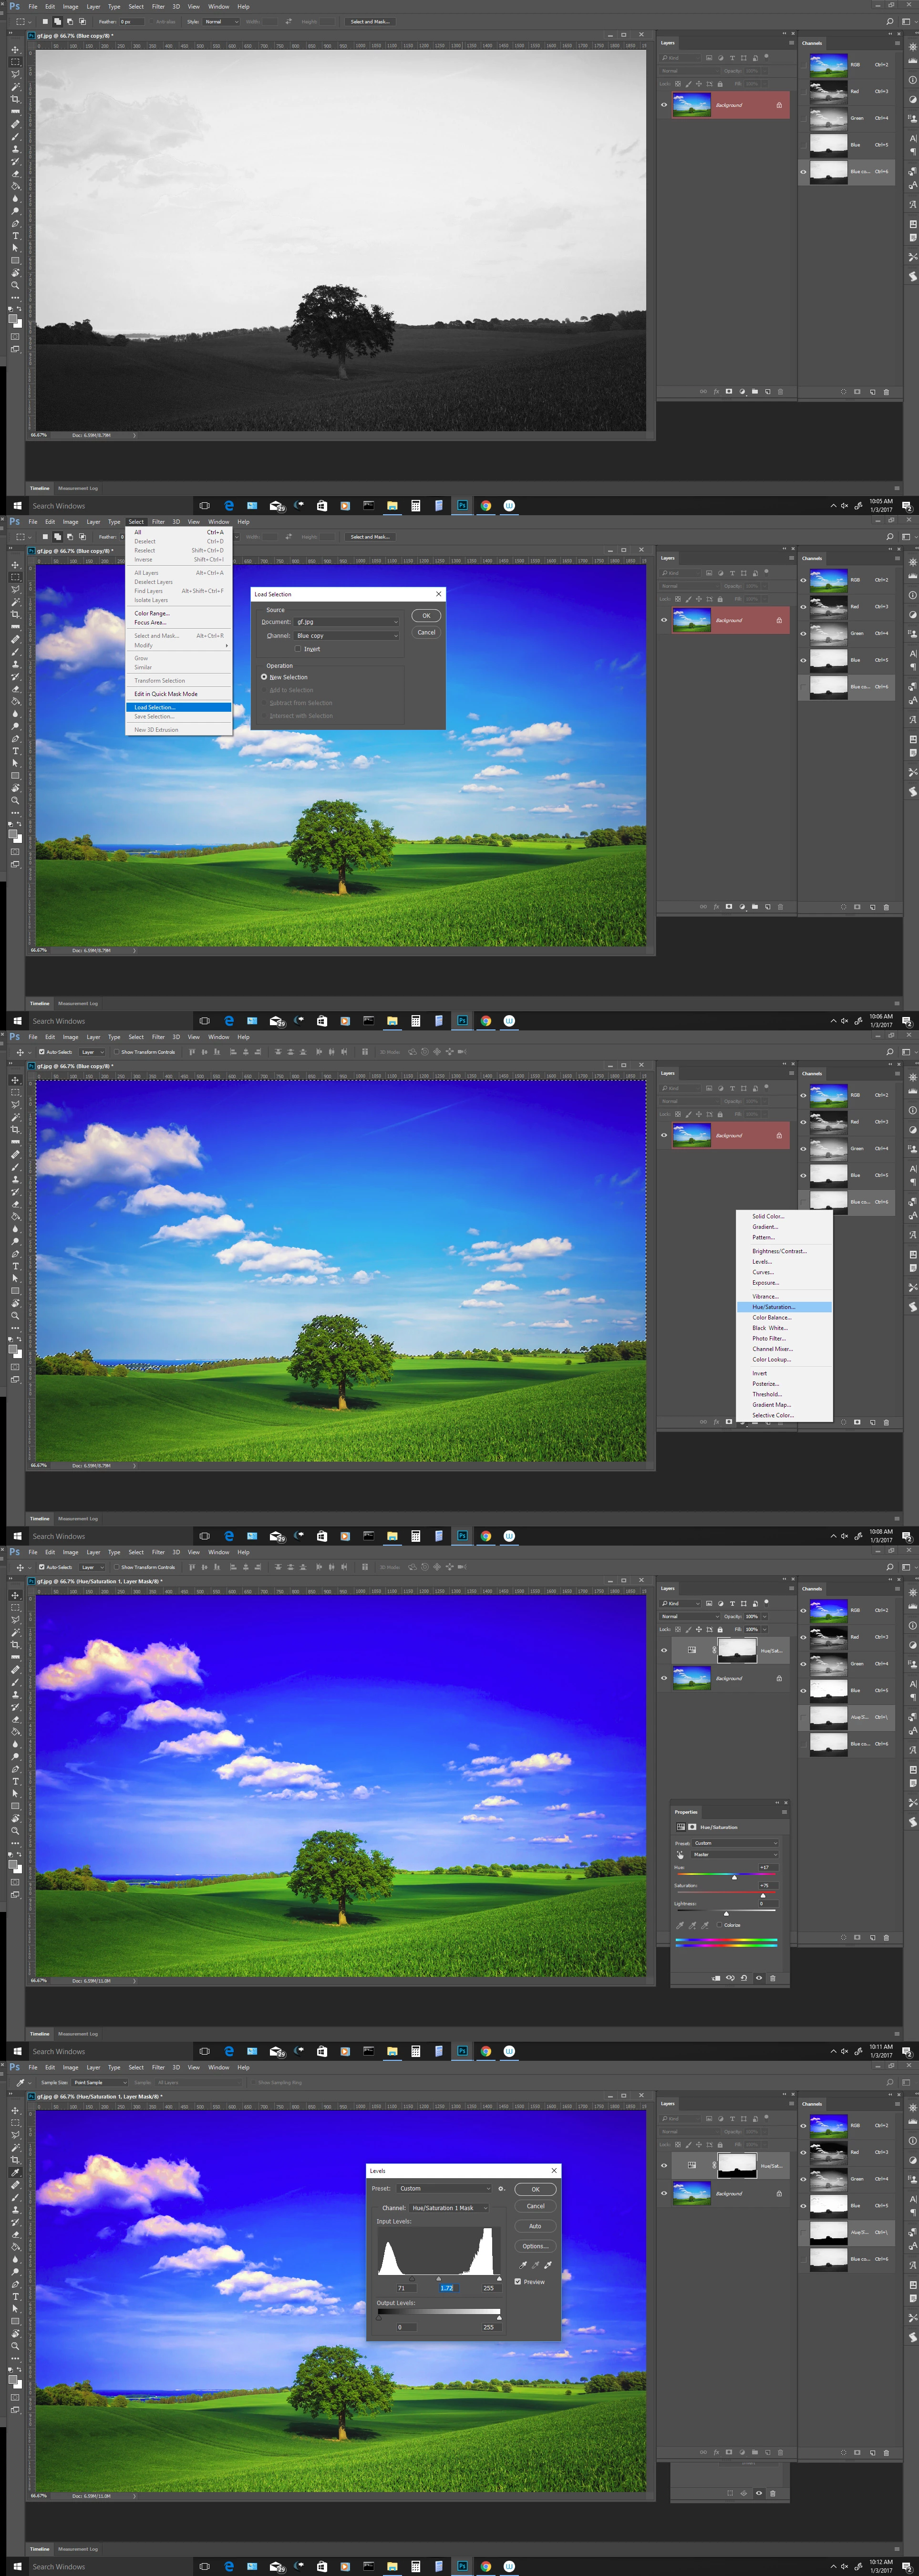Reset Hue/Saturation adjustment to defaults
The image size is (919, 2576).
[x=744, y=1978]
